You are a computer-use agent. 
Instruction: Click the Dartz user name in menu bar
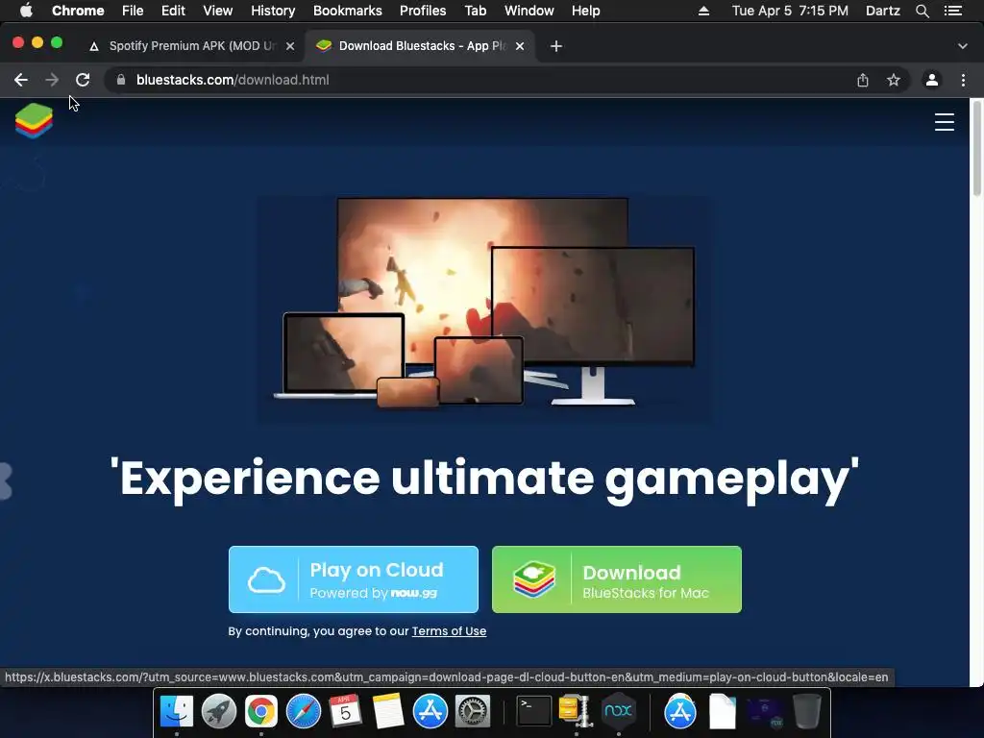[883, 11]
